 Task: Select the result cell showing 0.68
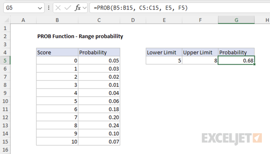236,60
